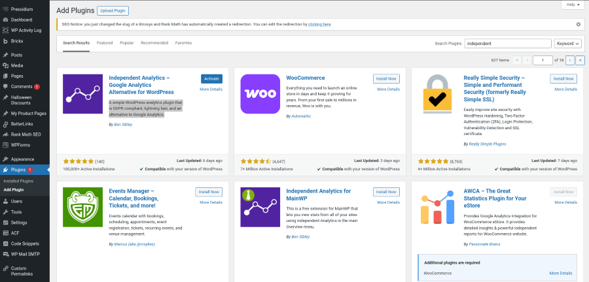This screenshot has width=589, height=282.
Task: Open the Keyword search type dropdown
Action: (x=567, y=43)
